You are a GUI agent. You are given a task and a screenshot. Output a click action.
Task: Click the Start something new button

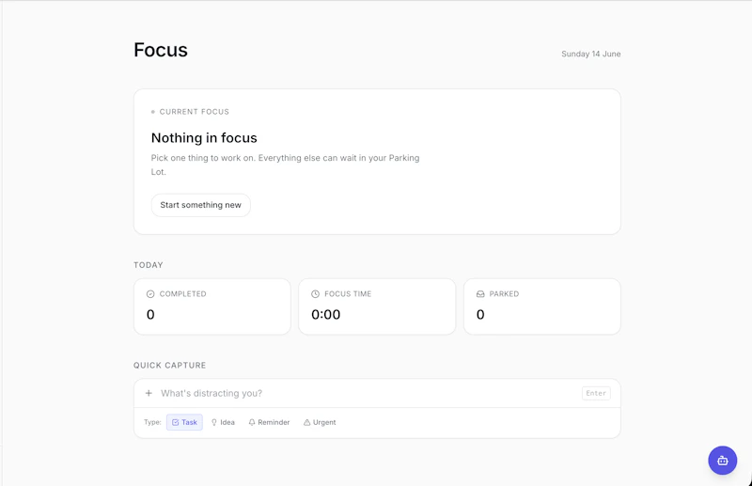pyautogui.click(x=200, y=205)
